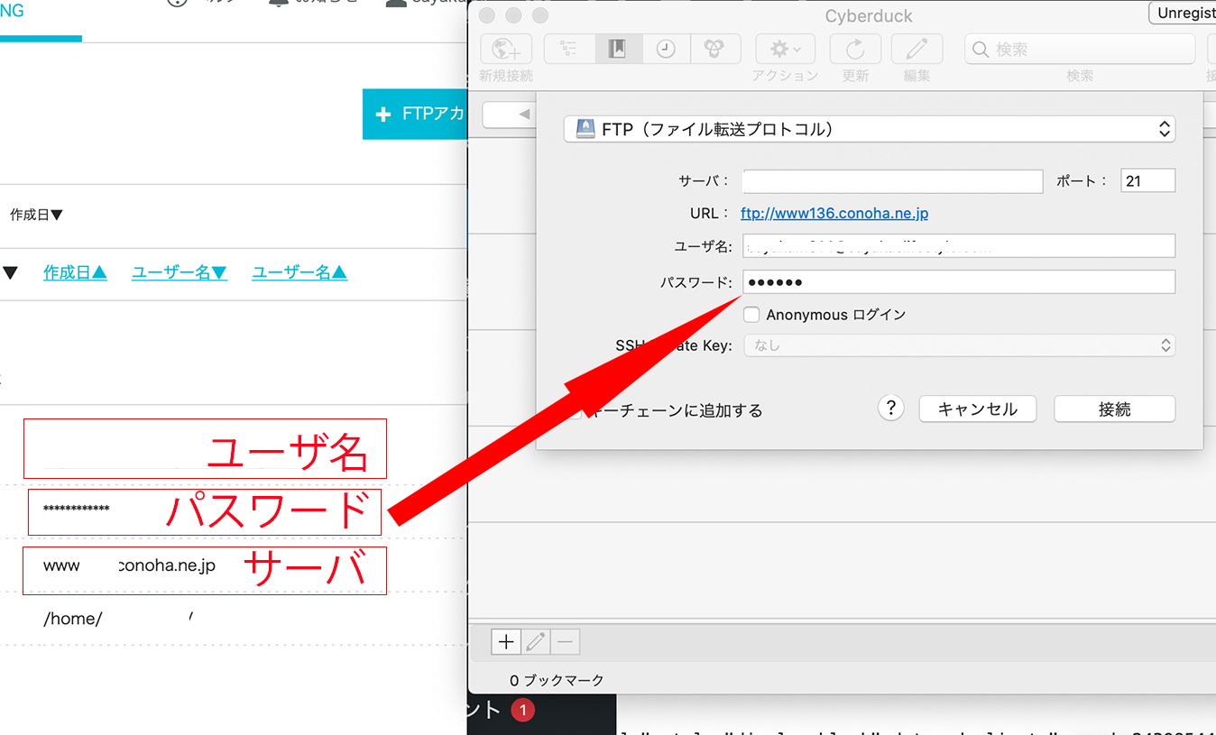Screen dimensions: 1216x735
Task: Click the ポート field showing 21
Action: pyautogui.click(x=1147, y=180)
